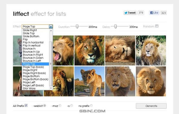Click the lion cub walking thumbnail
This screenshot has height=114, width=179.
tap(89, 81)
